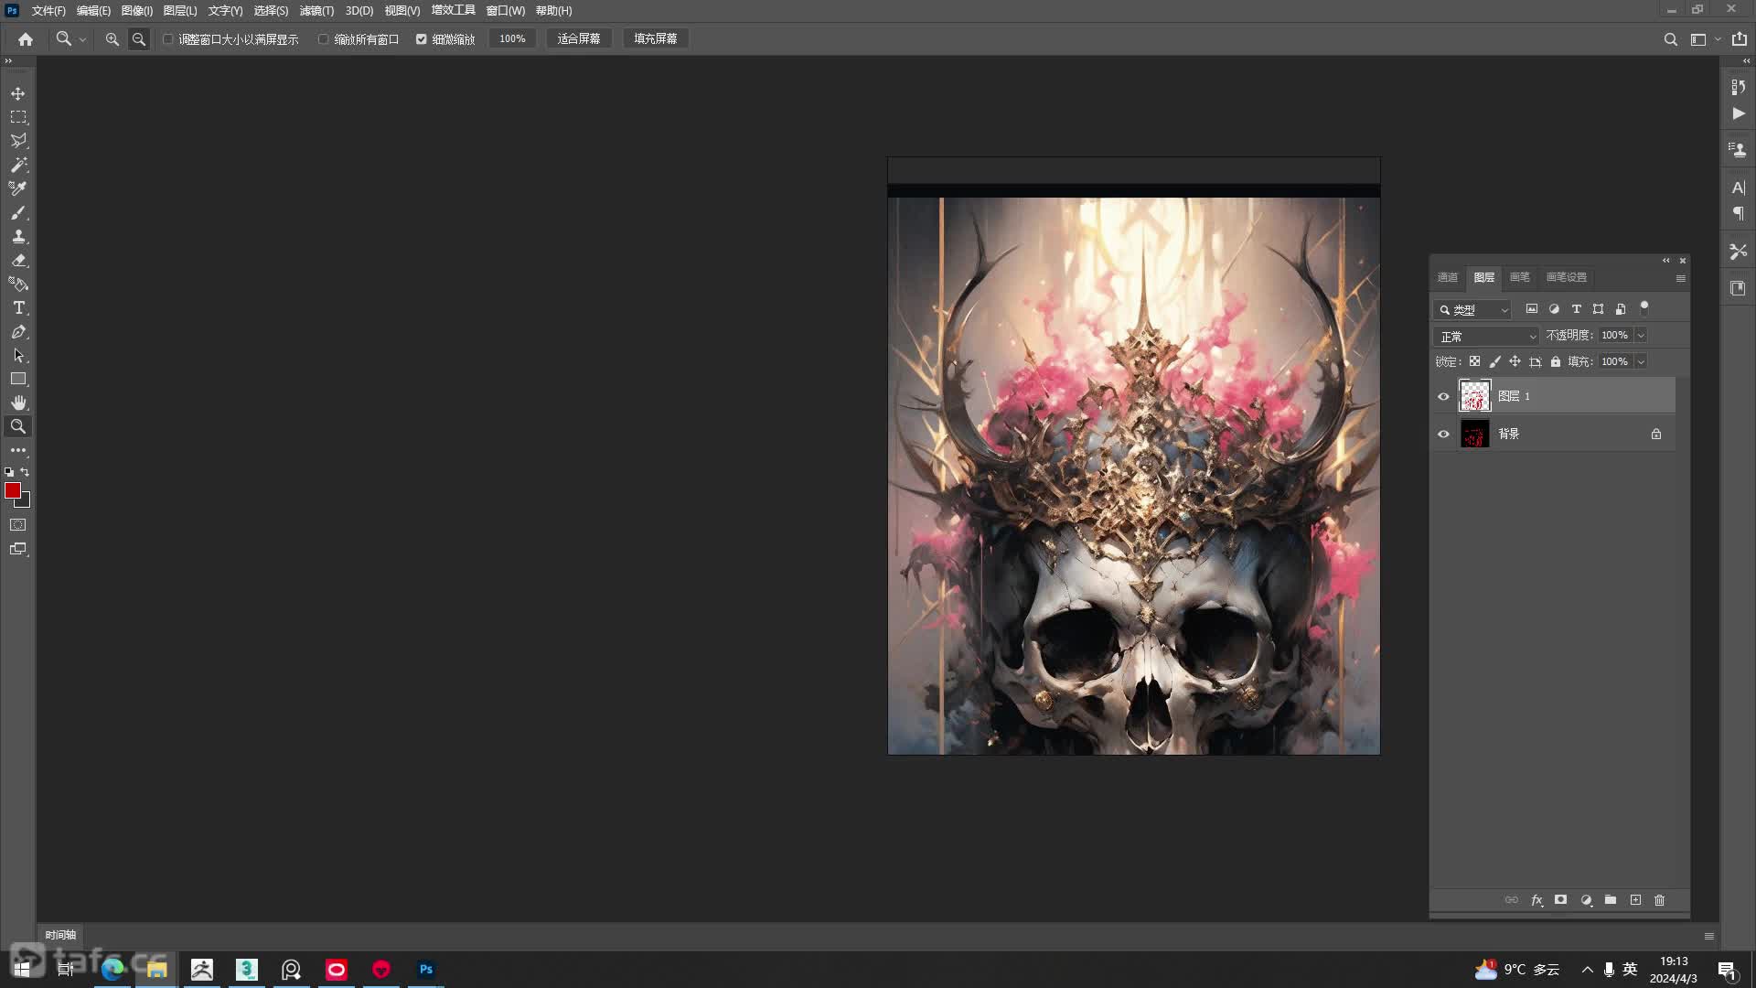Enable resize windows to fit checkbox
The width and height of the screenshot is (1756, 988).
[x=168, y=39]
